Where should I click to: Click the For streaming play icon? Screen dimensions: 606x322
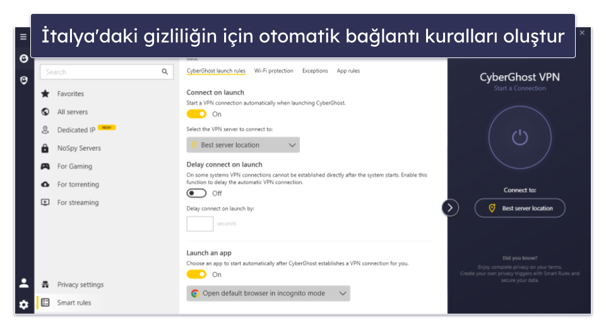point(45,202)
